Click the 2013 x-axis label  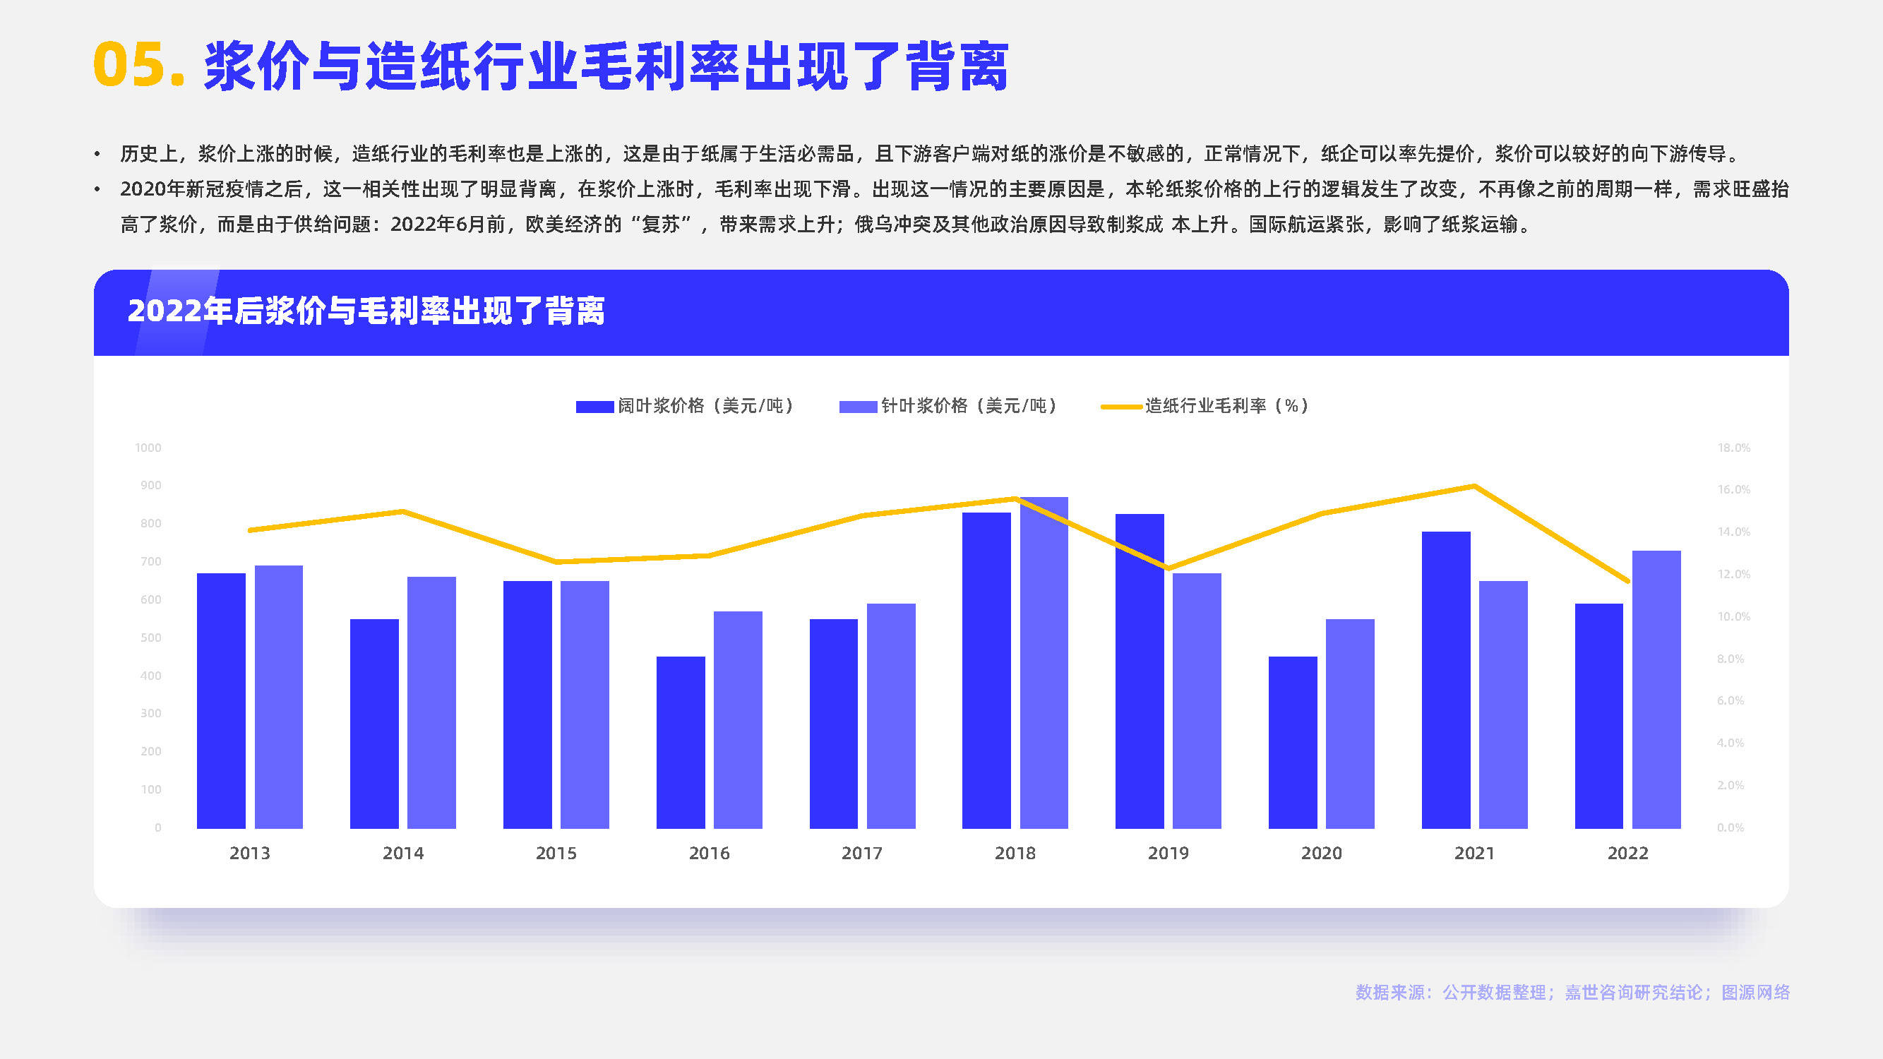pos(250,853)
